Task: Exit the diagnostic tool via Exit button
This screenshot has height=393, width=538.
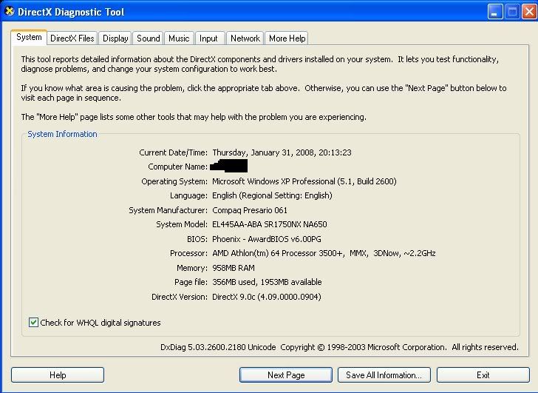Action: tap(483, 374)
